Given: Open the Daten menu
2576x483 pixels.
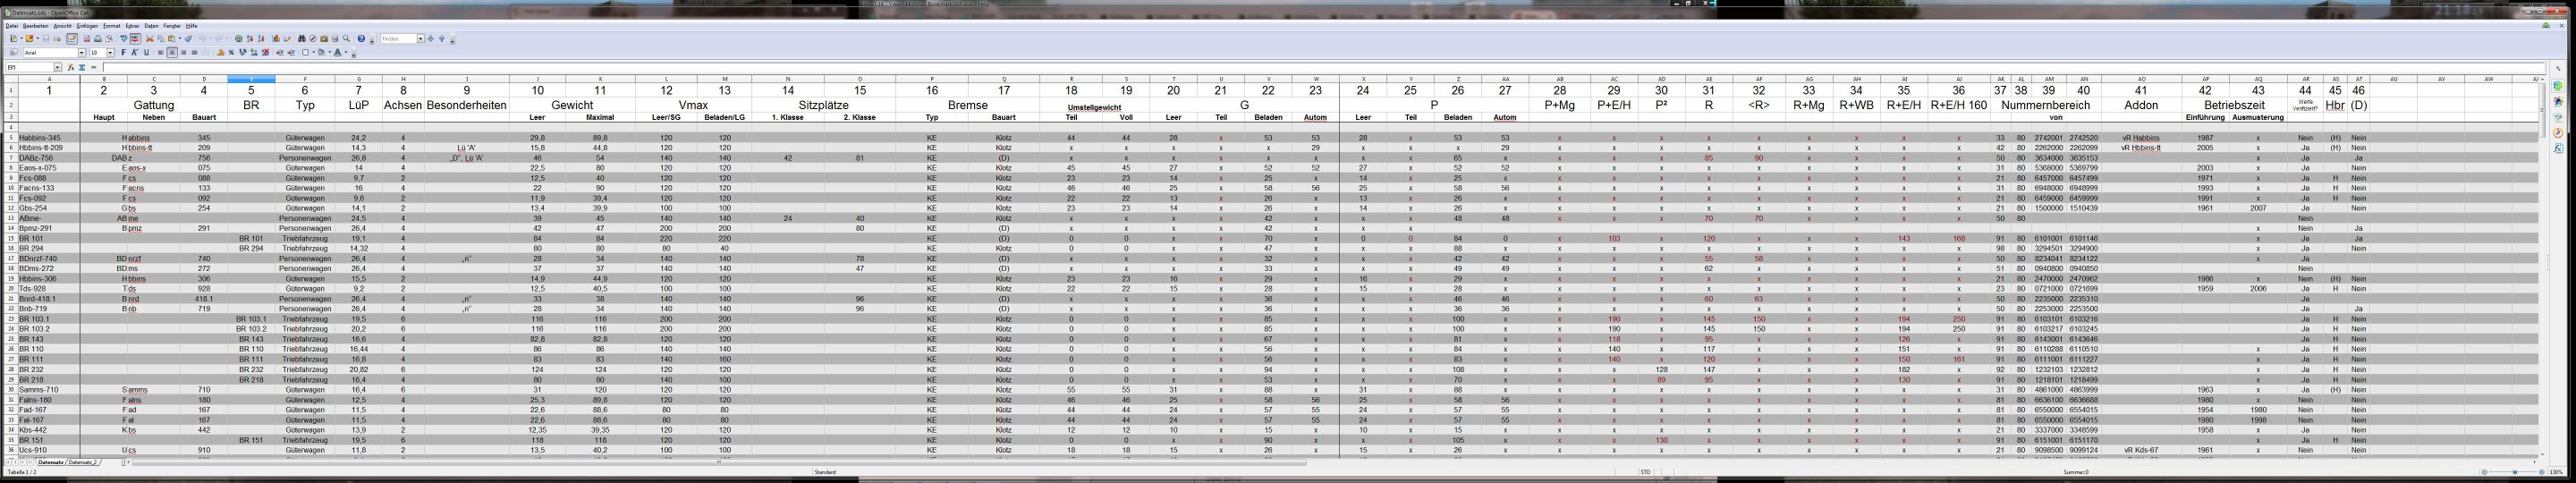Looking at the screenshot, I should 151,26.
